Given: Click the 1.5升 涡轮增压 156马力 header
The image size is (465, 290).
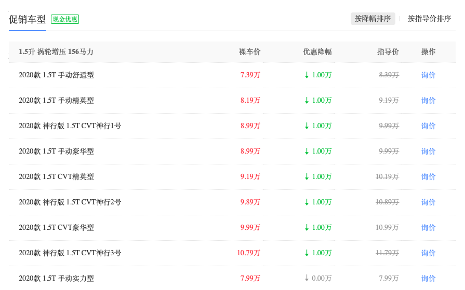Looking at the screenshot, I should [x=56, y=52].
